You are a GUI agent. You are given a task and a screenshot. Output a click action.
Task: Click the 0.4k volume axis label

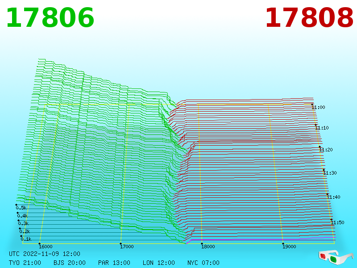point(23,216)
